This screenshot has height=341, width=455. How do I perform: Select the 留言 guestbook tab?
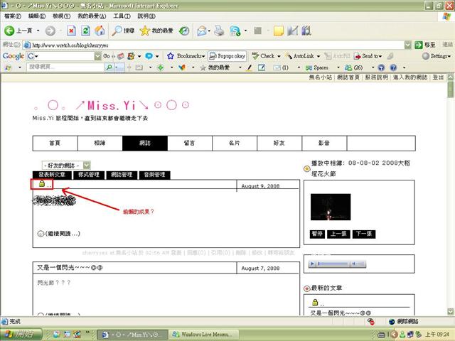click(190, 143)
